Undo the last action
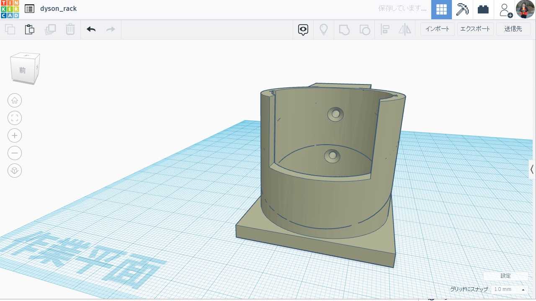 tap(91, 29)
